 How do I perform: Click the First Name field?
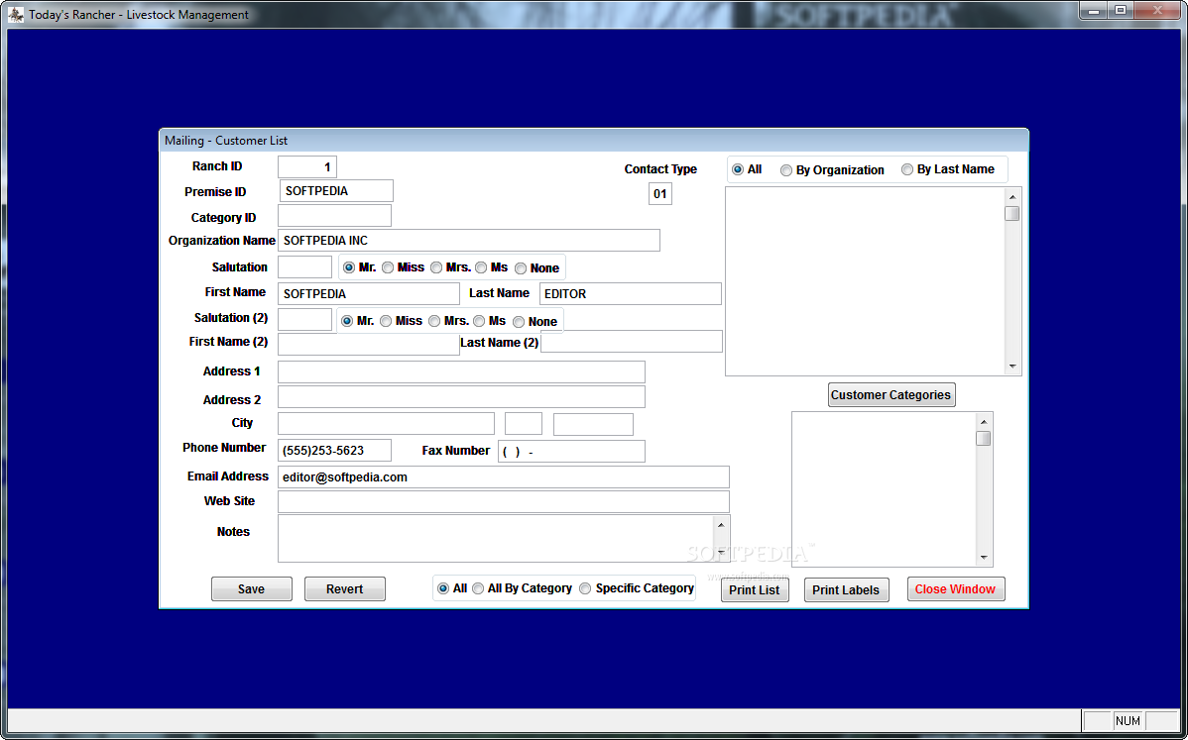pos(369,293)
